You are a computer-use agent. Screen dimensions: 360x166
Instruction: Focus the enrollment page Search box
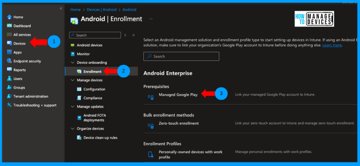point(181,56)
